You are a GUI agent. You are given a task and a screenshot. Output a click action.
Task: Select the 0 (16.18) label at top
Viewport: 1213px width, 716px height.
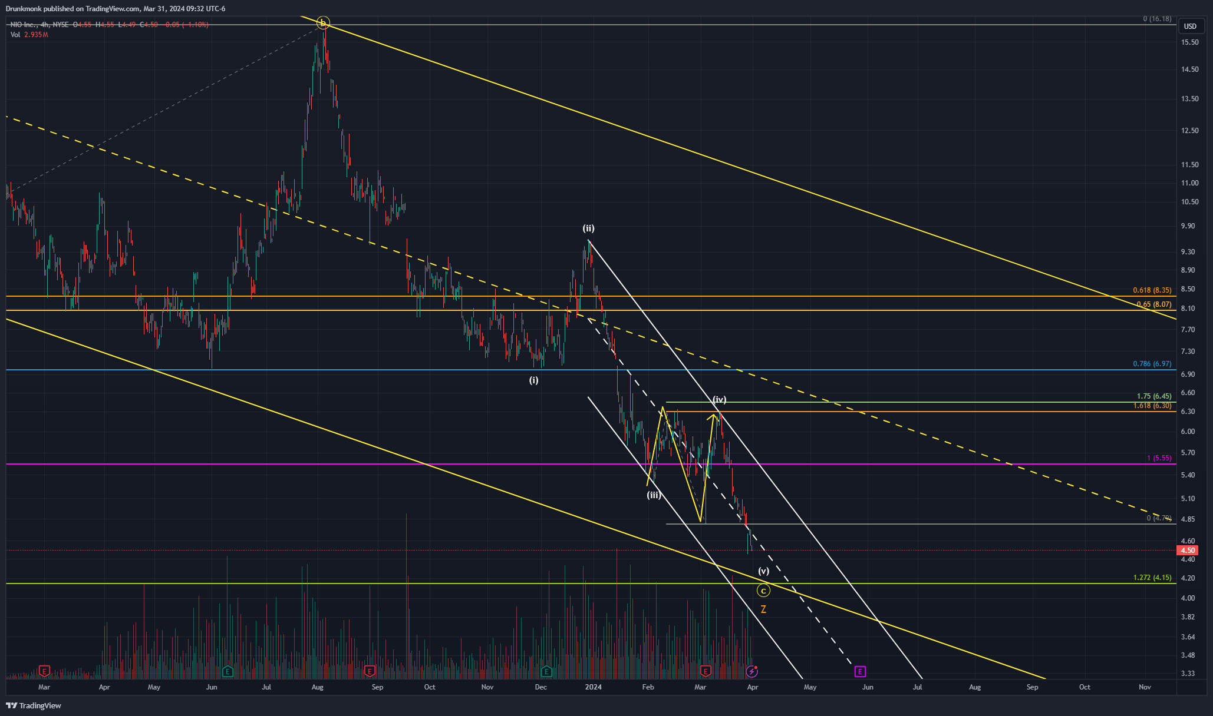[1157, 19]
